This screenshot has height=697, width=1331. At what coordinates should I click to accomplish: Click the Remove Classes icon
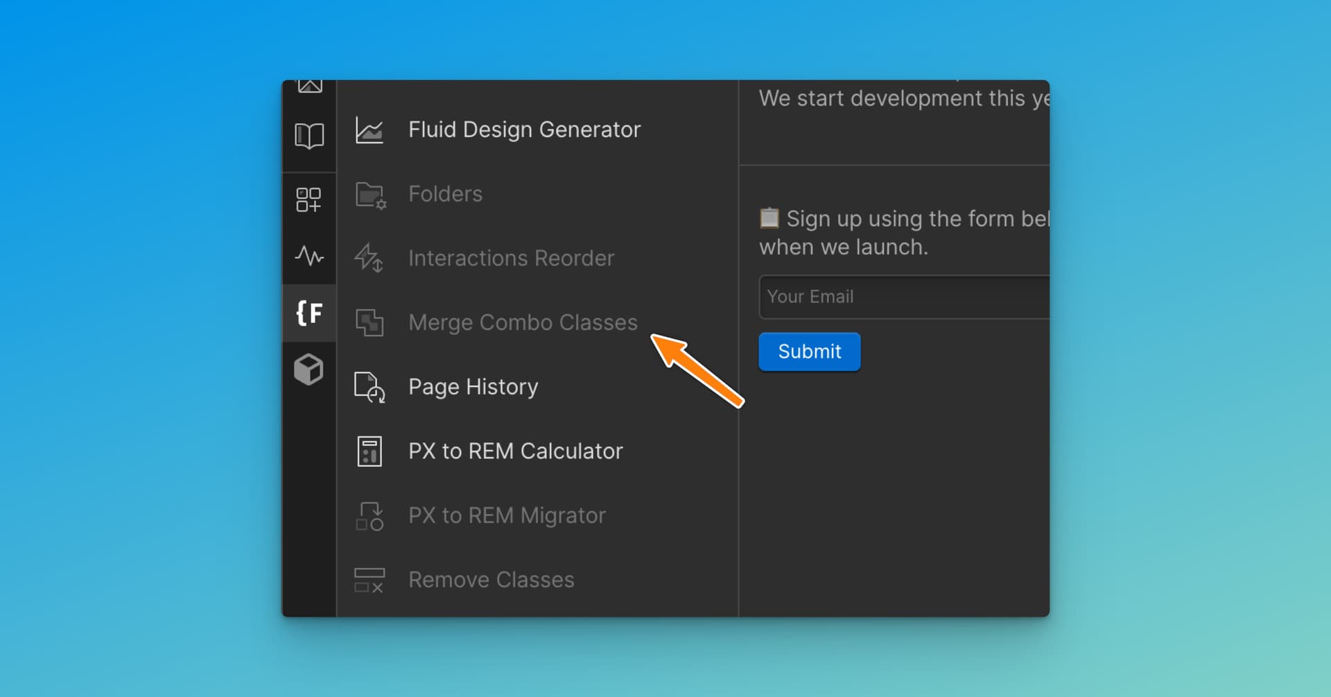[369, 580]
